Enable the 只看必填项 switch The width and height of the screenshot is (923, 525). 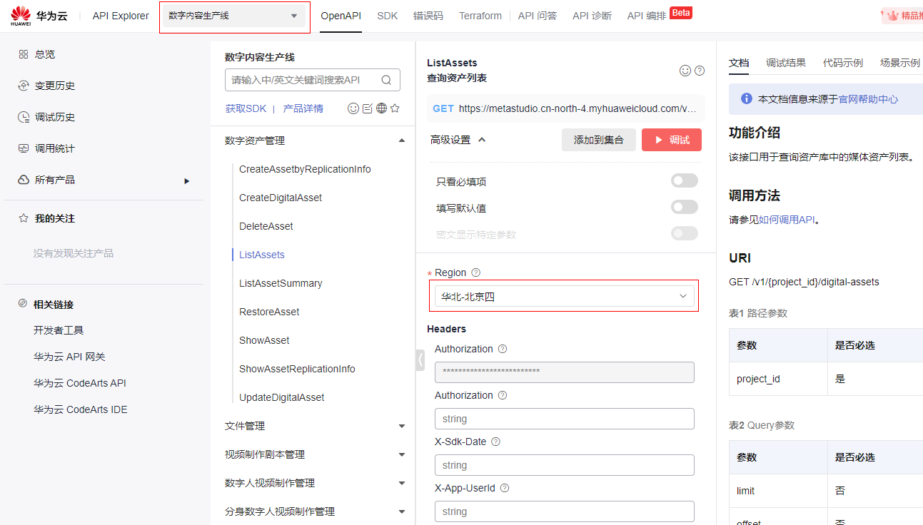tap(684, 181)
